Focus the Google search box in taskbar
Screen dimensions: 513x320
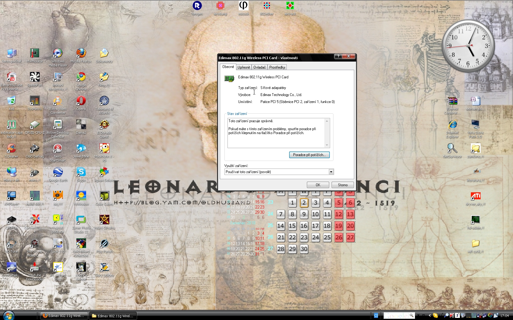[397, 315]
